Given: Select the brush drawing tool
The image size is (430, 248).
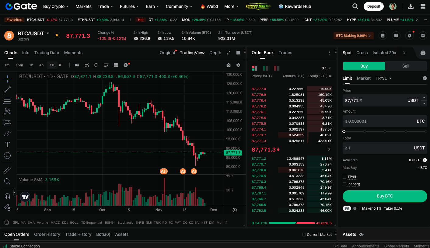Looking at the screenshot, I should click(7, 134).
